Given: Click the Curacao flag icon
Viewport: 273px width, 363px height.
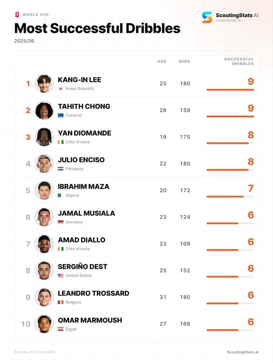Looking at the screenshot, I should 61,115.
